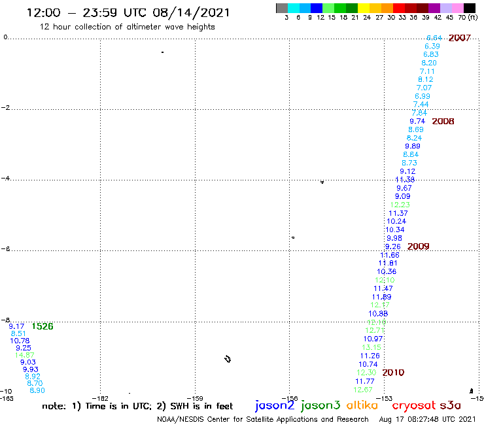Click the wave height value 9.93
484x425 pixels.
tap(31, 369)
